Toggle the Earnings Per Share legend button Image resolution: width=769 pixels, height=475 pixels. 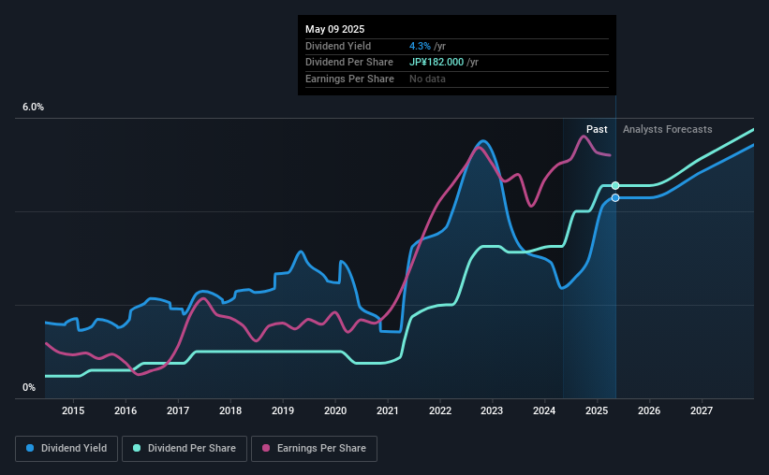click(314, 449)
